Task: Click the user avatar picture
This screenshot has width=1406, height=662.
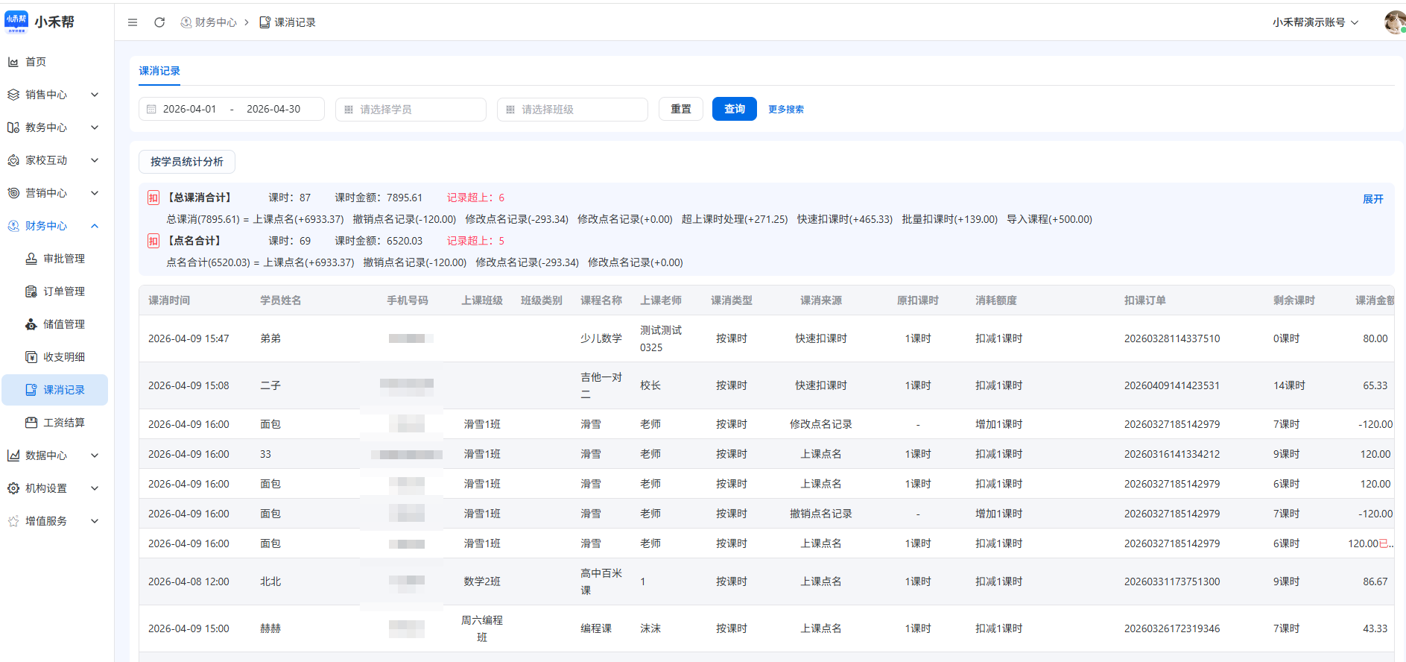Action: pyautogui.click(x=1393, y=22)
